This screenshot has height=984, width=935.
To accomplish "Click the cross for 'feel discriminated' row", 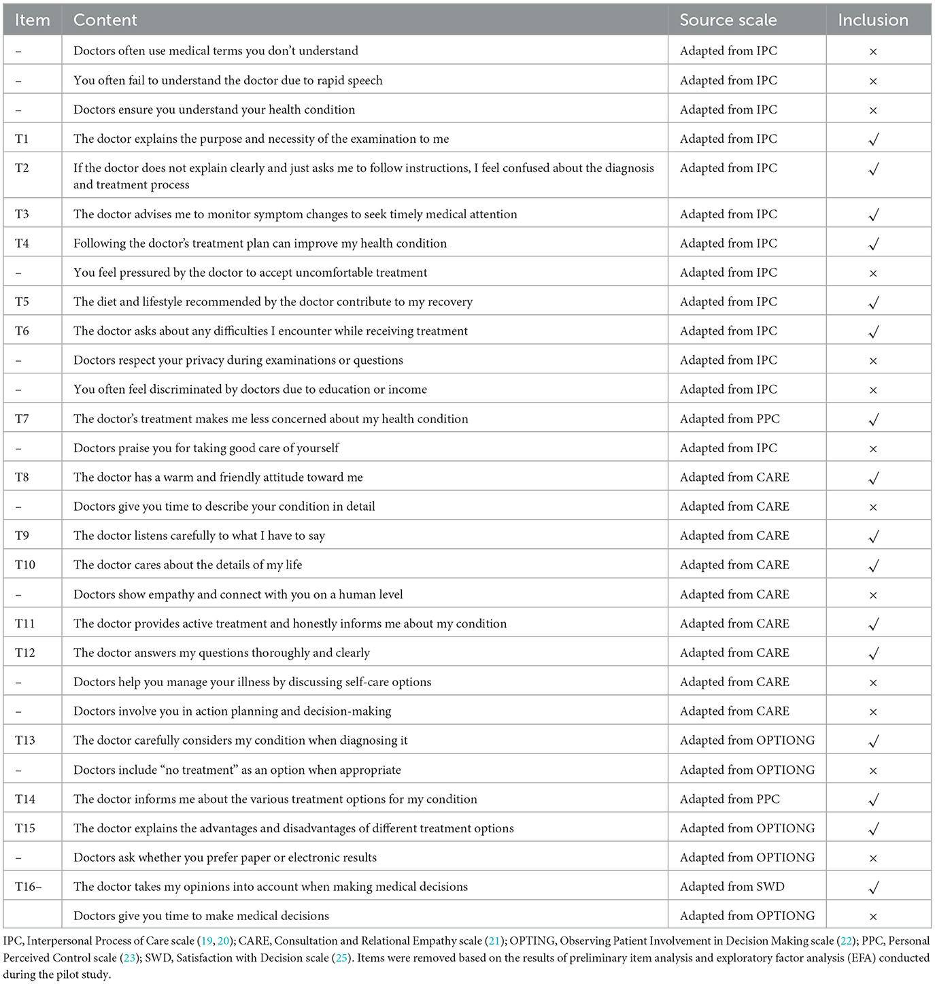I will tap(873, 390).
